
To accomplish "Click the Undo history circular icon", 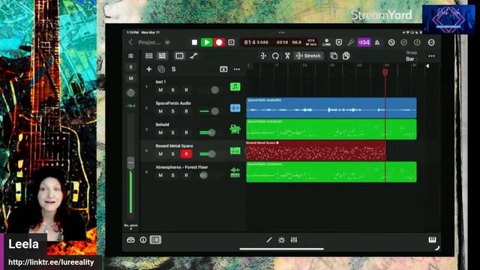I will tap(391, 42).
